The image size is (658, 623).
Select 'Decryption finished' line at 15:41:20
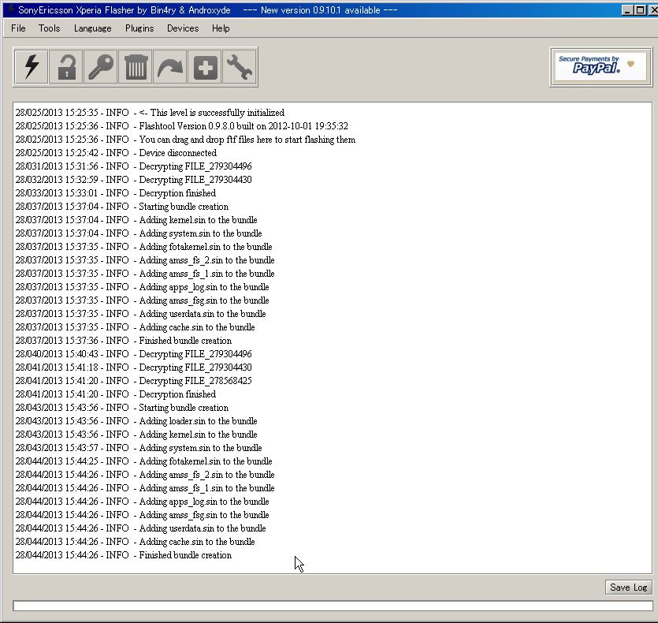pyautogui.click(x=116, y=394)
